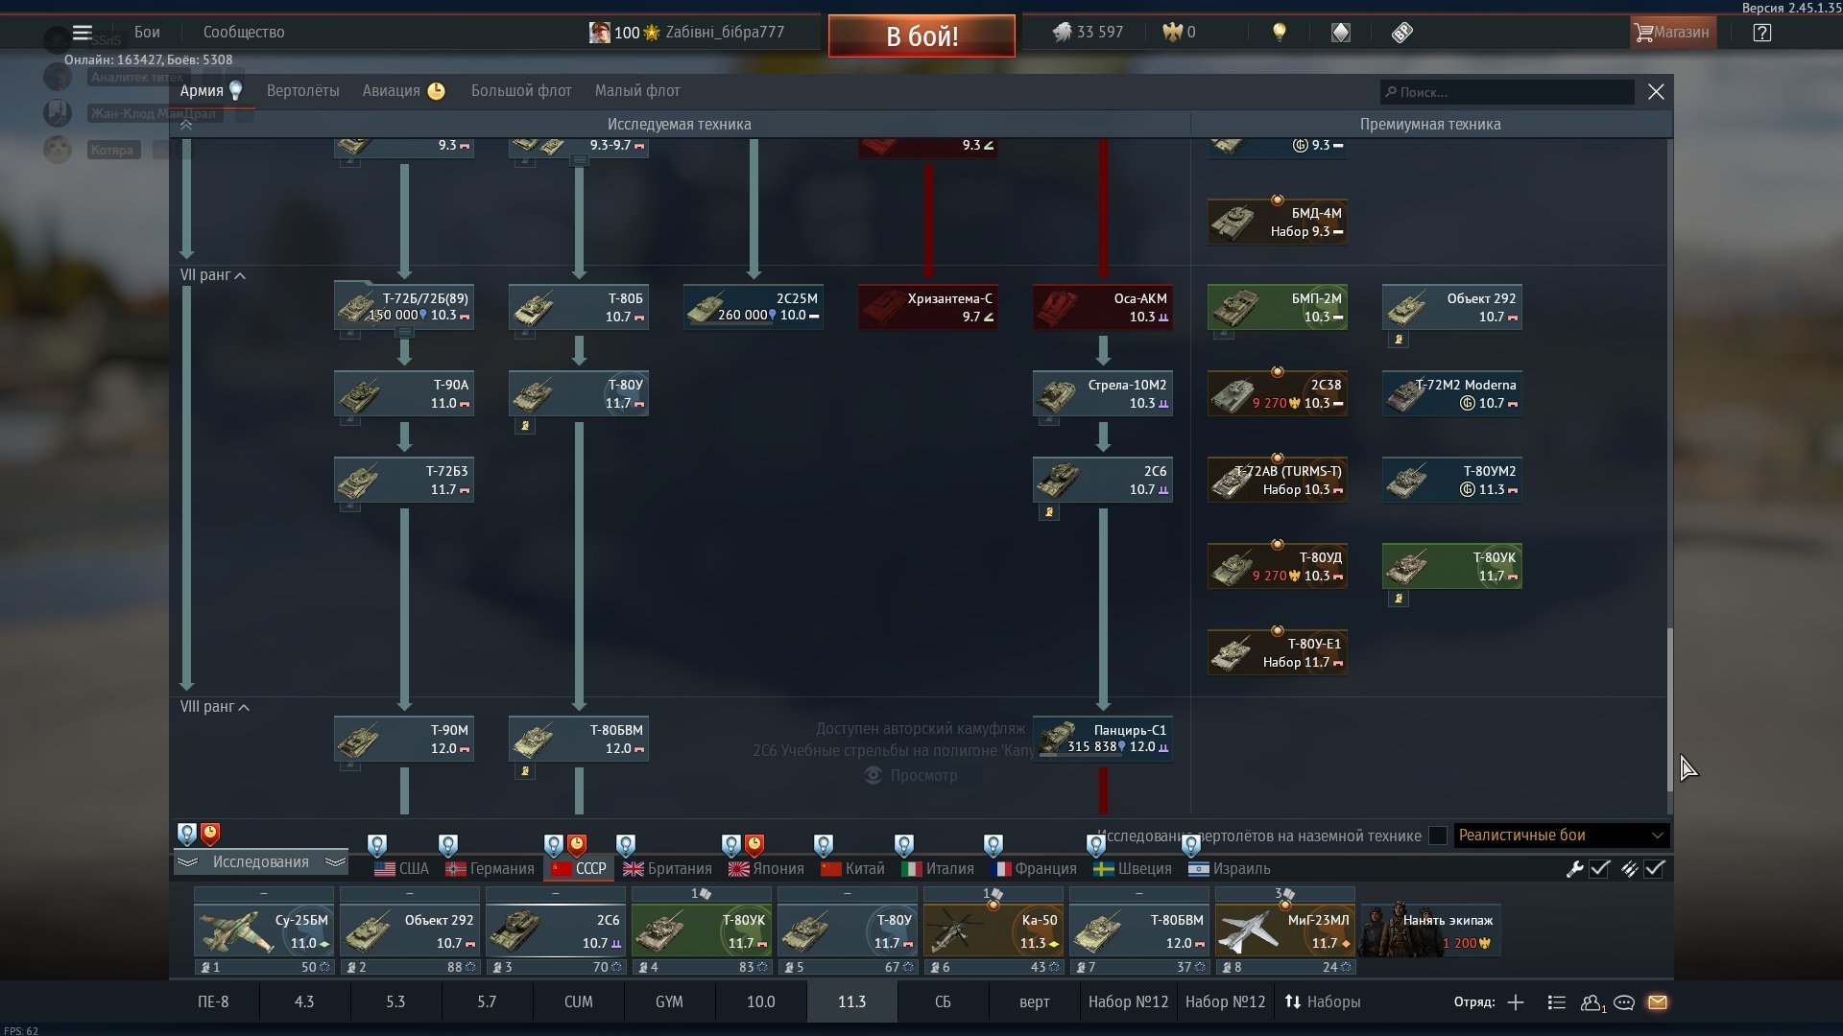The image size is (1843, 1036).
Task: Toggle helicopter research on ground vehicles checkbox
Action: click(x=1437, y=836)
